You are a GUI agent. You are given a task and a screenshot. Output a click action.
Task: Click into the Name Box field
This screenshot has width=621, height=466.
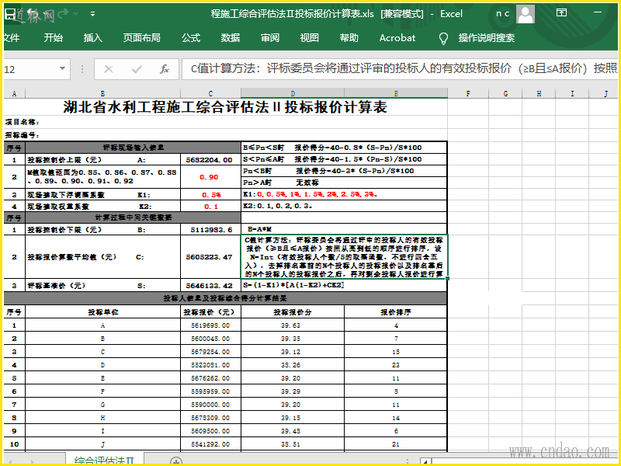30,69
